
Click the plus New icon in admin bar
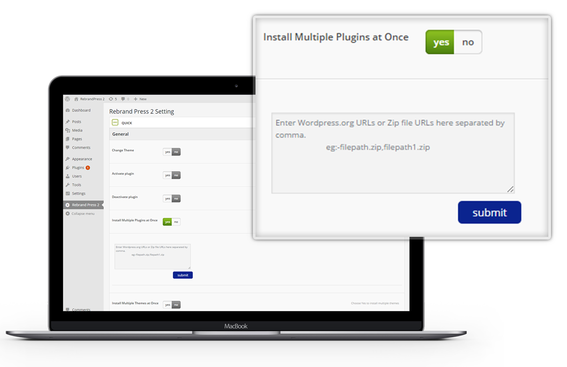[135, 99]
